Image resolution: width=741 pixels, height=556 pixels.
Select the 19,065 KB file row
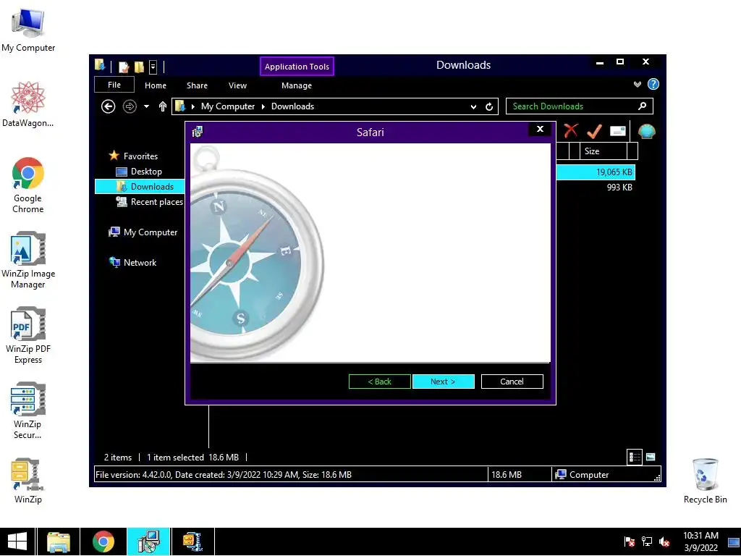596,172
